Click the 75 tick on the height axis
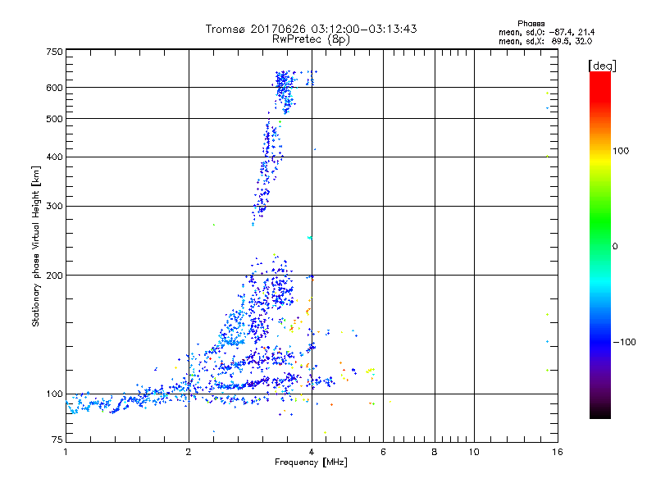Screen dimensions: 656x492 [56, 442]
